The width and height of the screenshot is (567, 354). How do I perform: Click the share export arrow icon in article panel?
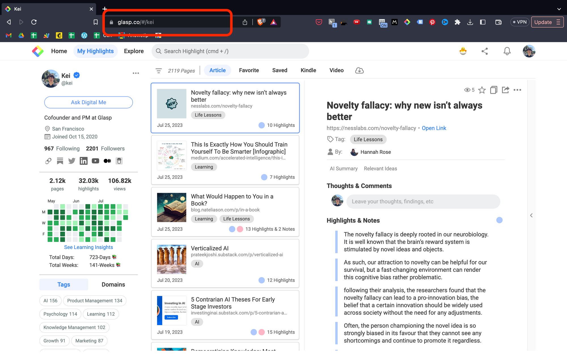point(505,90)
